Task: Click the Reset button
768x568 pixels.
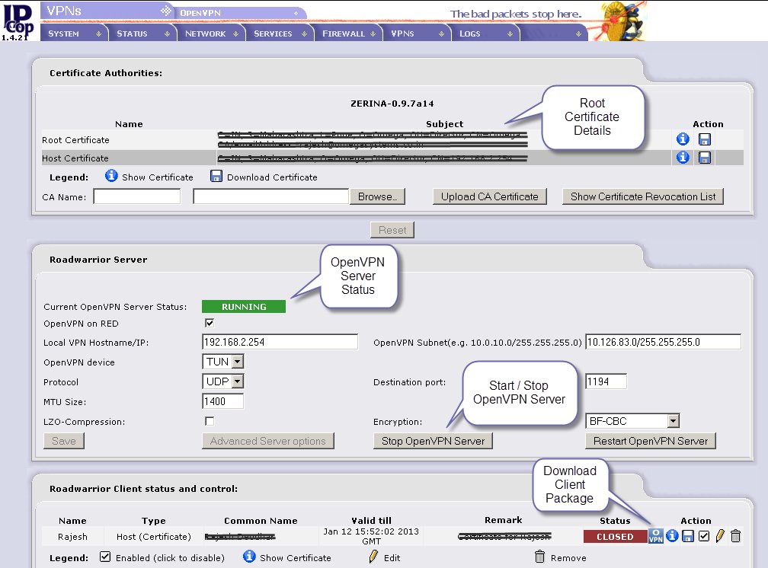Action: pos(392,230)
